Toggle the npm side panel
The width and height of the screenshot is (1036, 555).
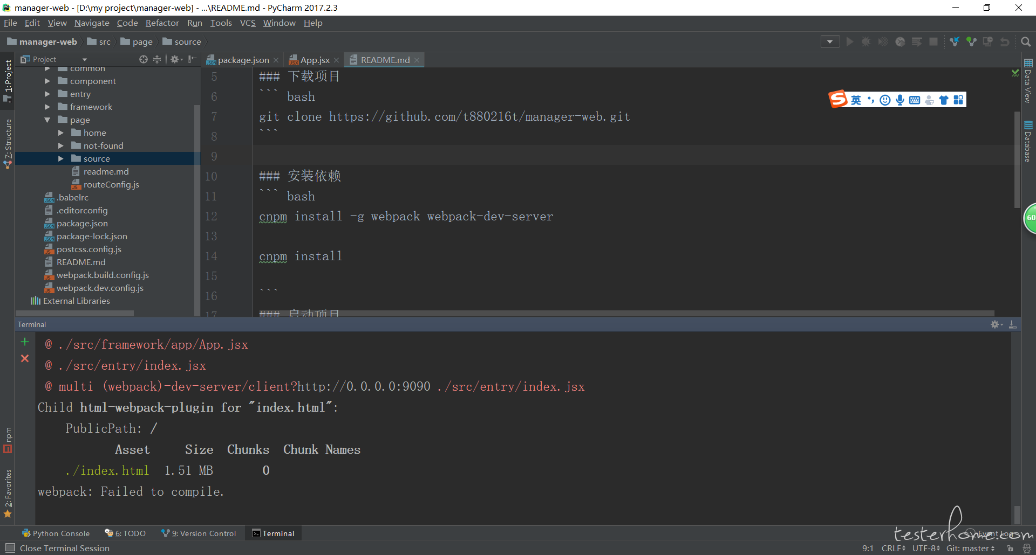pyautogui.click(x=8, y=440)
